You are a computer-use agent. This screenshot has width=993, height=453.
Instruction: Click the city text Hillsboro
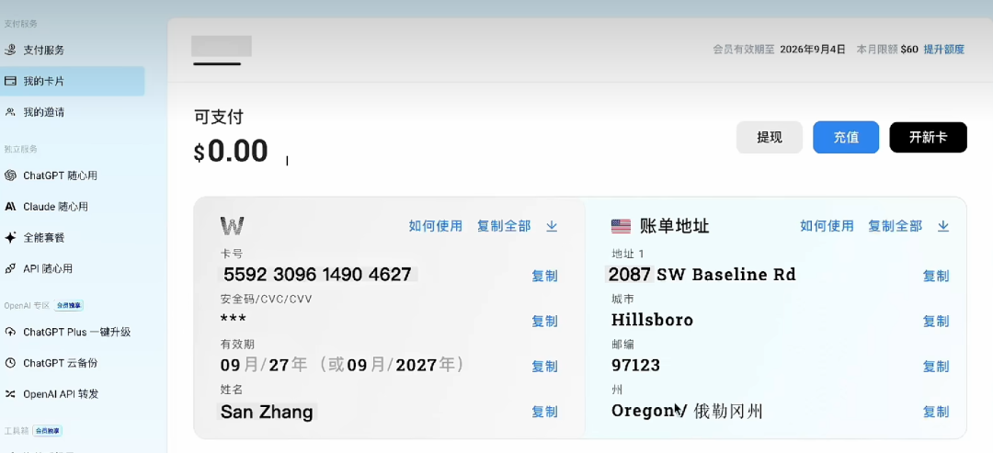click(652, 320)
